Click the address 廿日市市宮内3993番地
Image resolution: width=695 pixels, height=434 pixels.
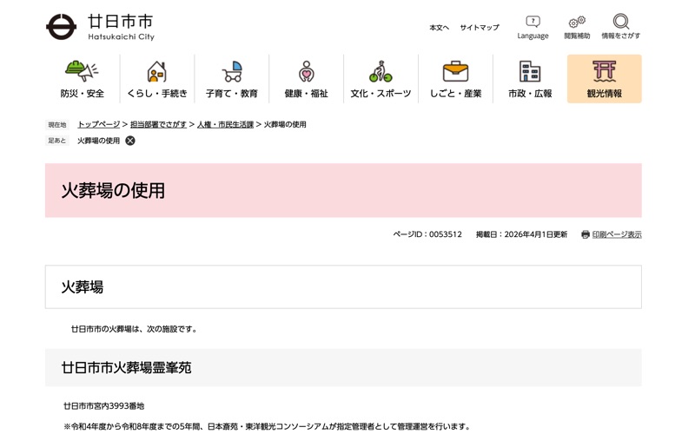click(x=104, y=405)
